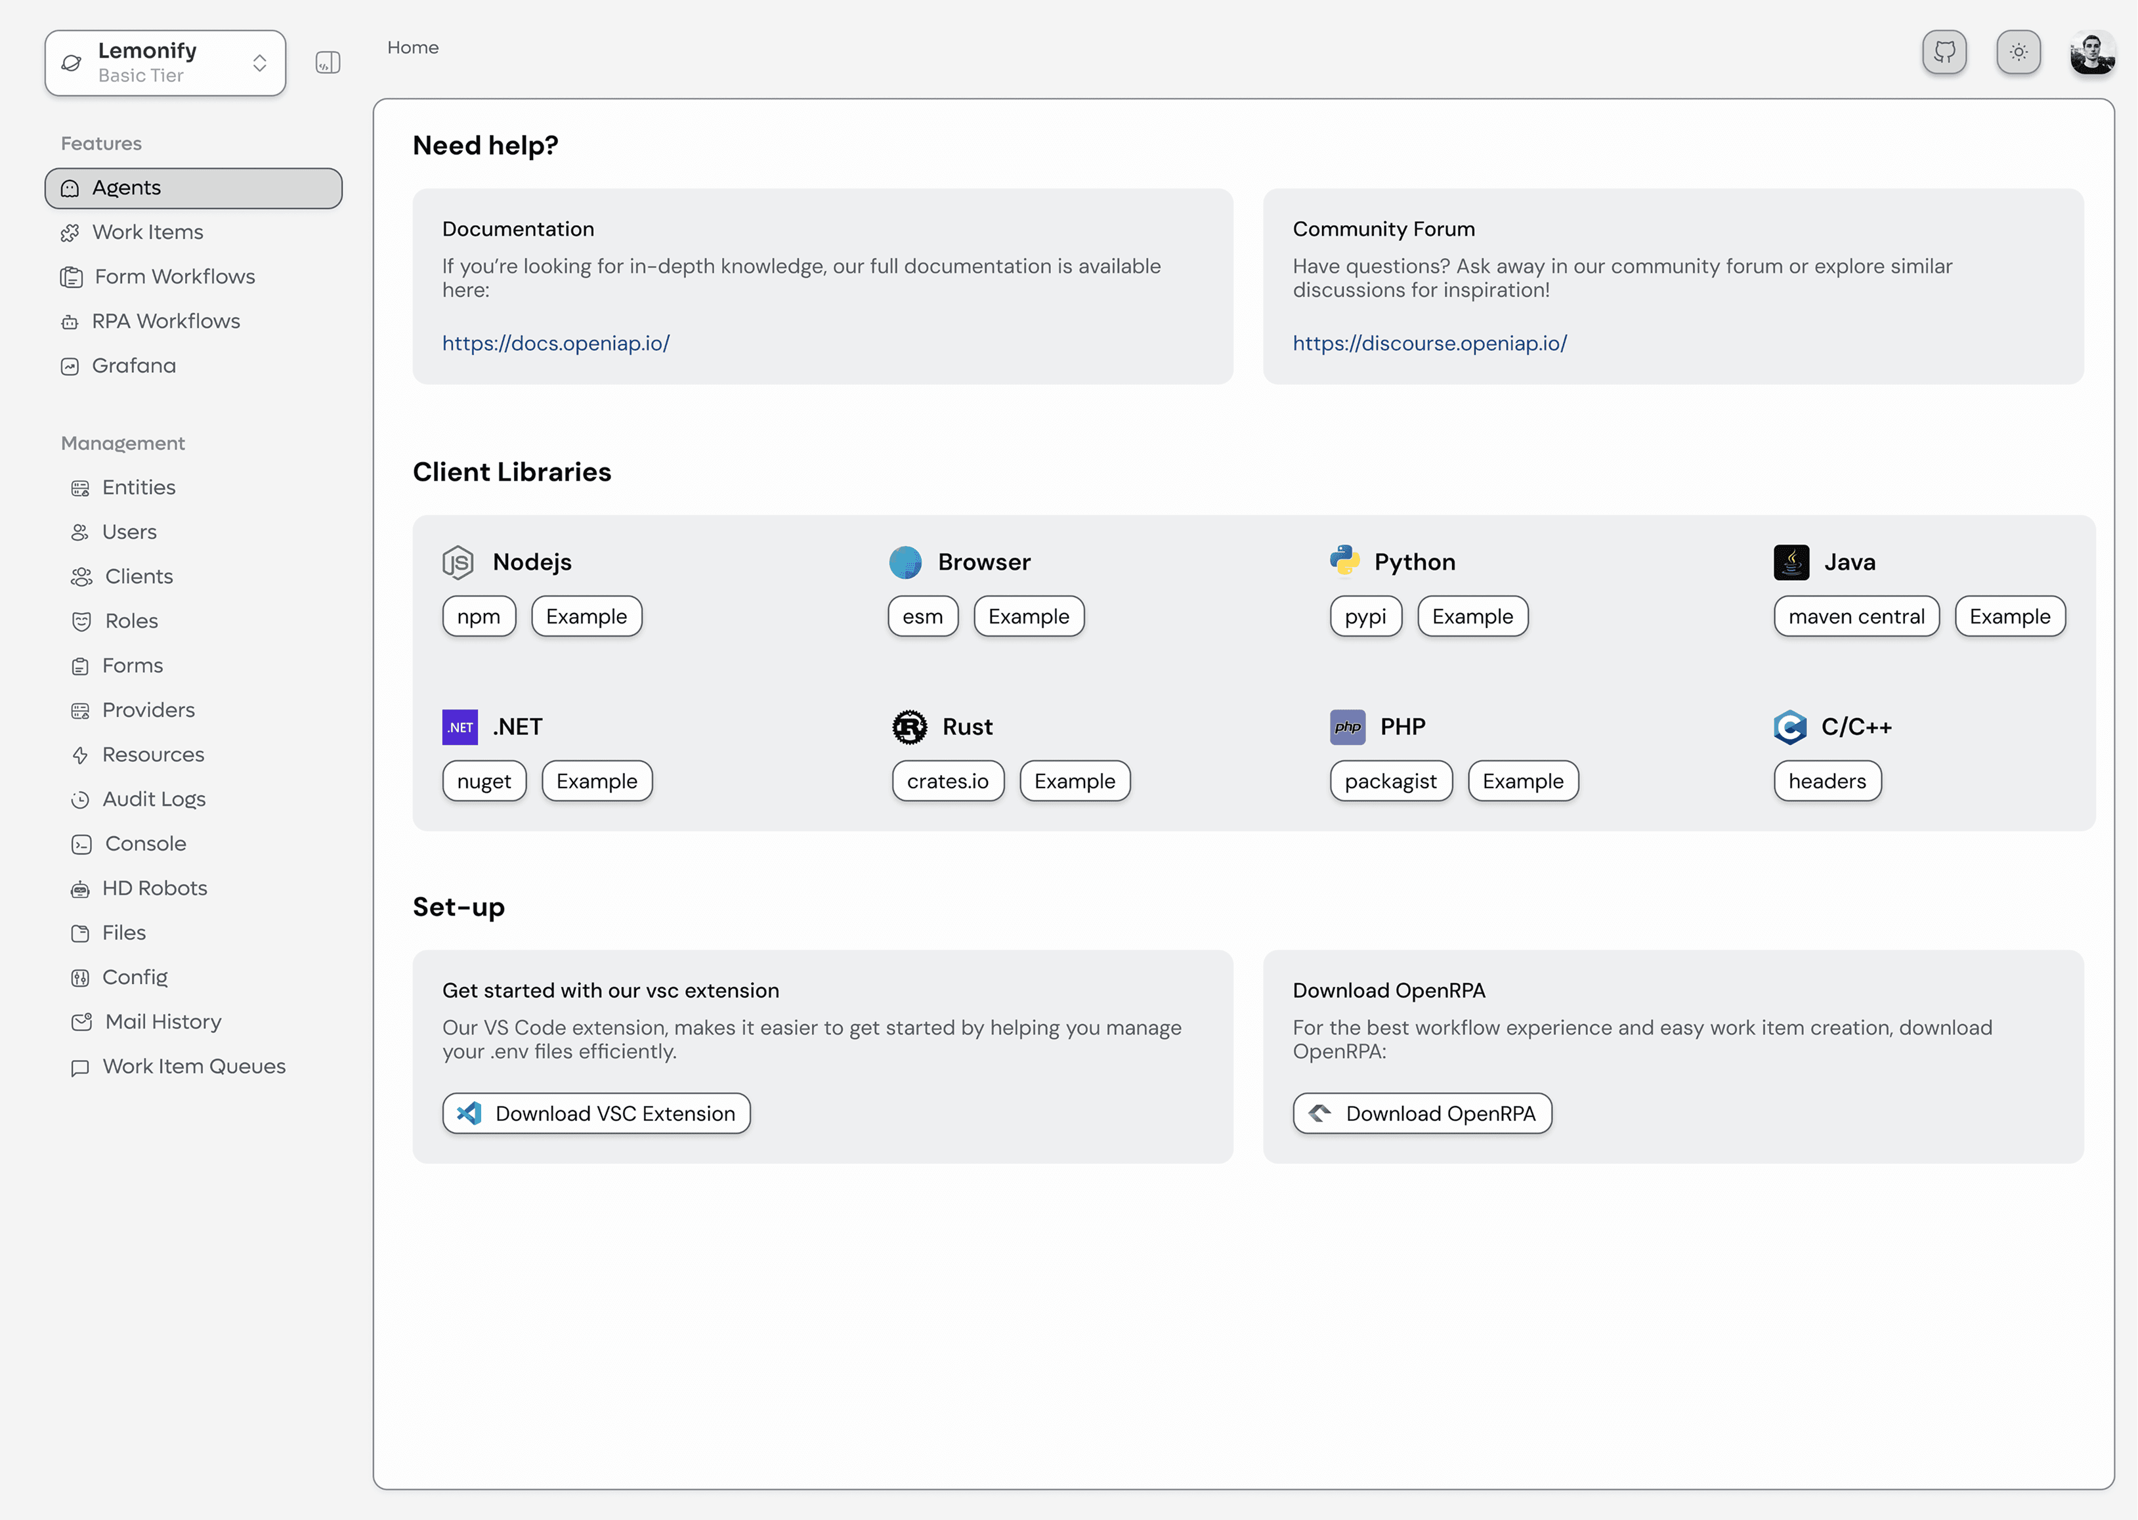Click the Audit Logs clock icon
This screenshot has width=2138, height=1520.
pyautogui.click(x=81, y=800)
